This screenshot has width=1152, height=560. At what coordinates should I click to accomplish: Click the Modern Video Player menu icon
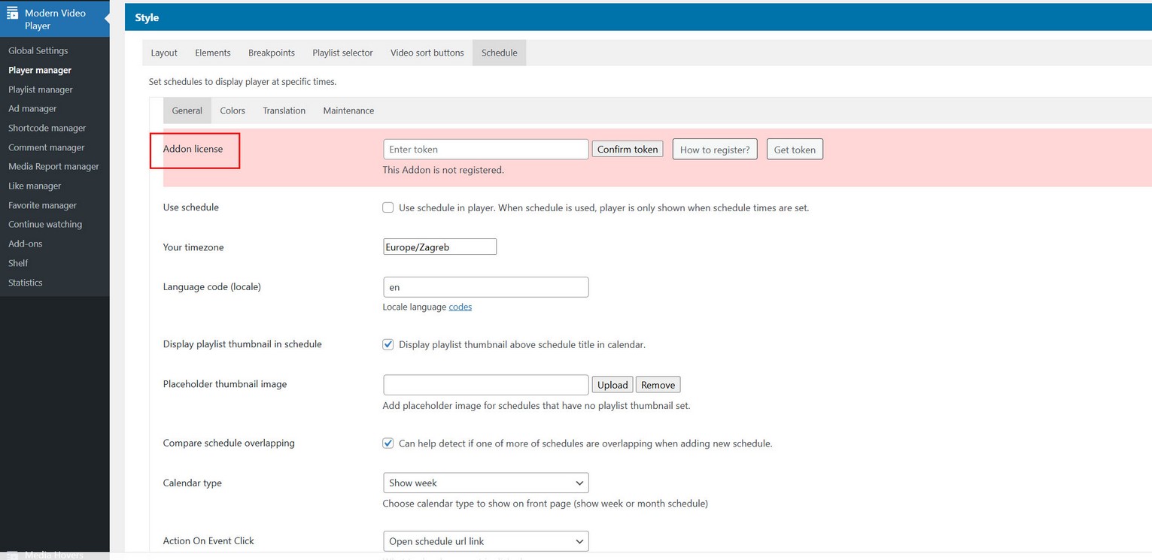tap(13, 14)
